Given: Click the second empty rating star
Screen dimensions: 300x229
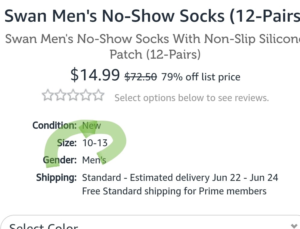Looking at the screenshot, I should pyautogui.click(x=60, y=96).
